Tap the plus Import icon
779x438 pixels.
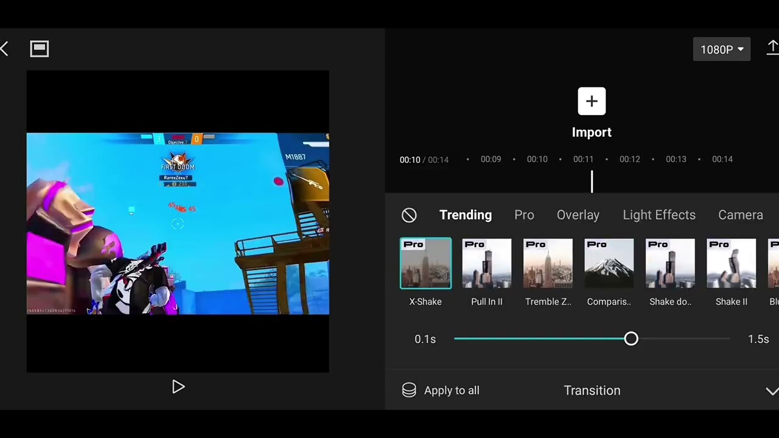coord(592,101)
